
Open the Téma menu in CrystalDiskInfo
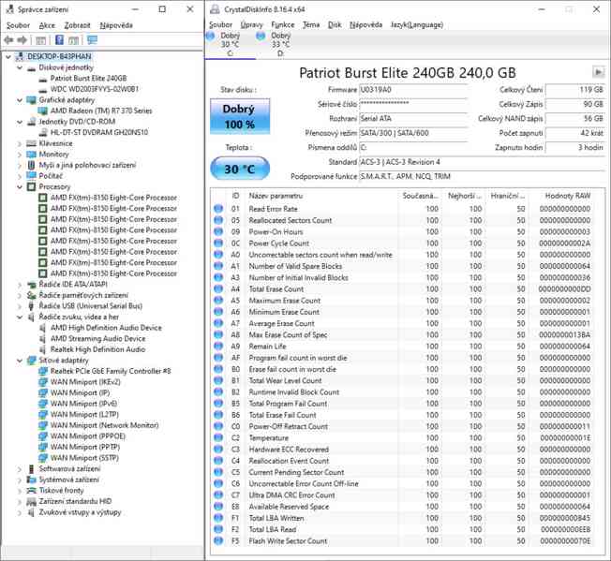coord(311,24)
